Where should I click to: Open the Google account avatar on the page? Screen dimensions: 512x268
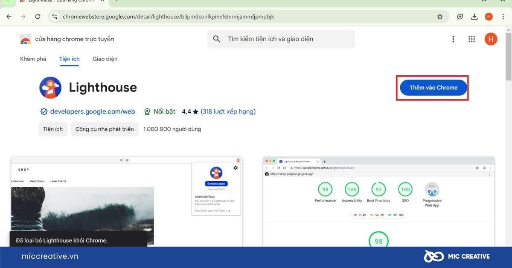pos(491,39)
